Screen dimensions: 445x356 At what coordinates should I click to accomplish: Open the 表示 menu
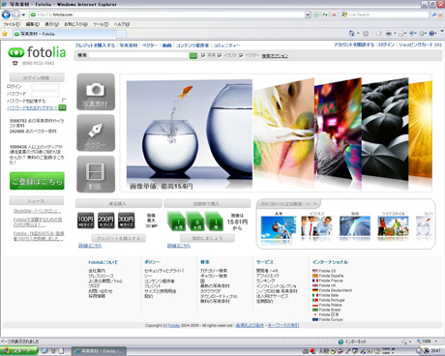pos(51,24)
